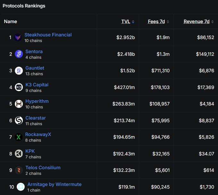The width and height of the screenshot is (218, 195).
Task: Click the $6,876 revenue cell
Action: click(x=206, y=71)
